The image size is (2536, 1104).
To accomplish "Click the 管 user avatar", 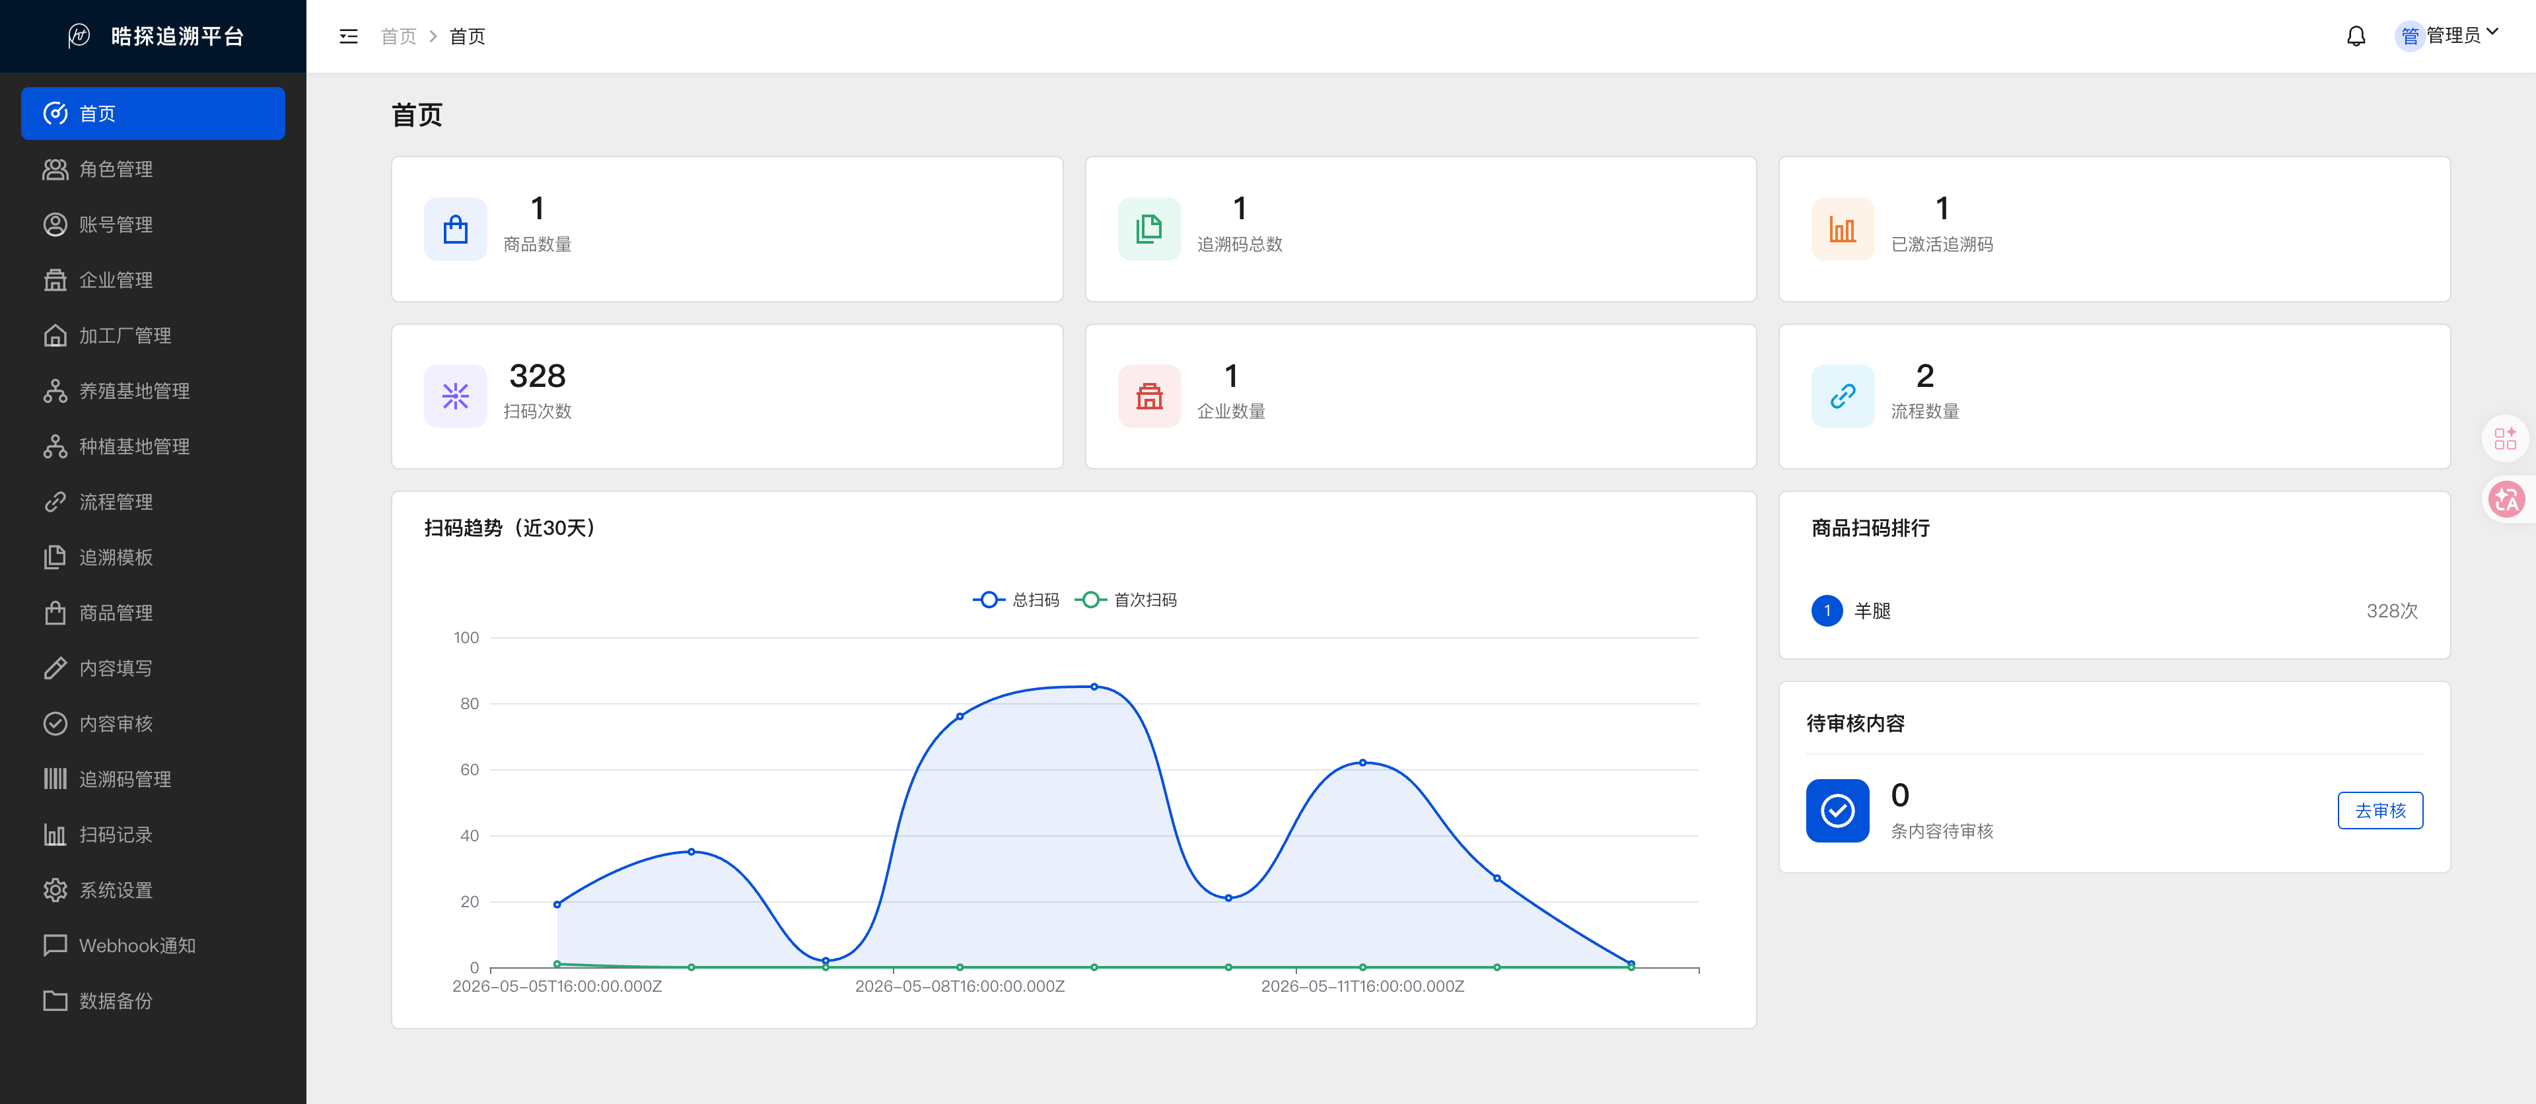I will [2409, 36].
